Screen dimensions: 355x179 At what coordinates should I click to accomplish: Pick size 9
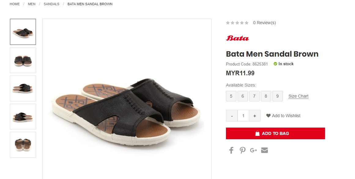coord(278,96)
